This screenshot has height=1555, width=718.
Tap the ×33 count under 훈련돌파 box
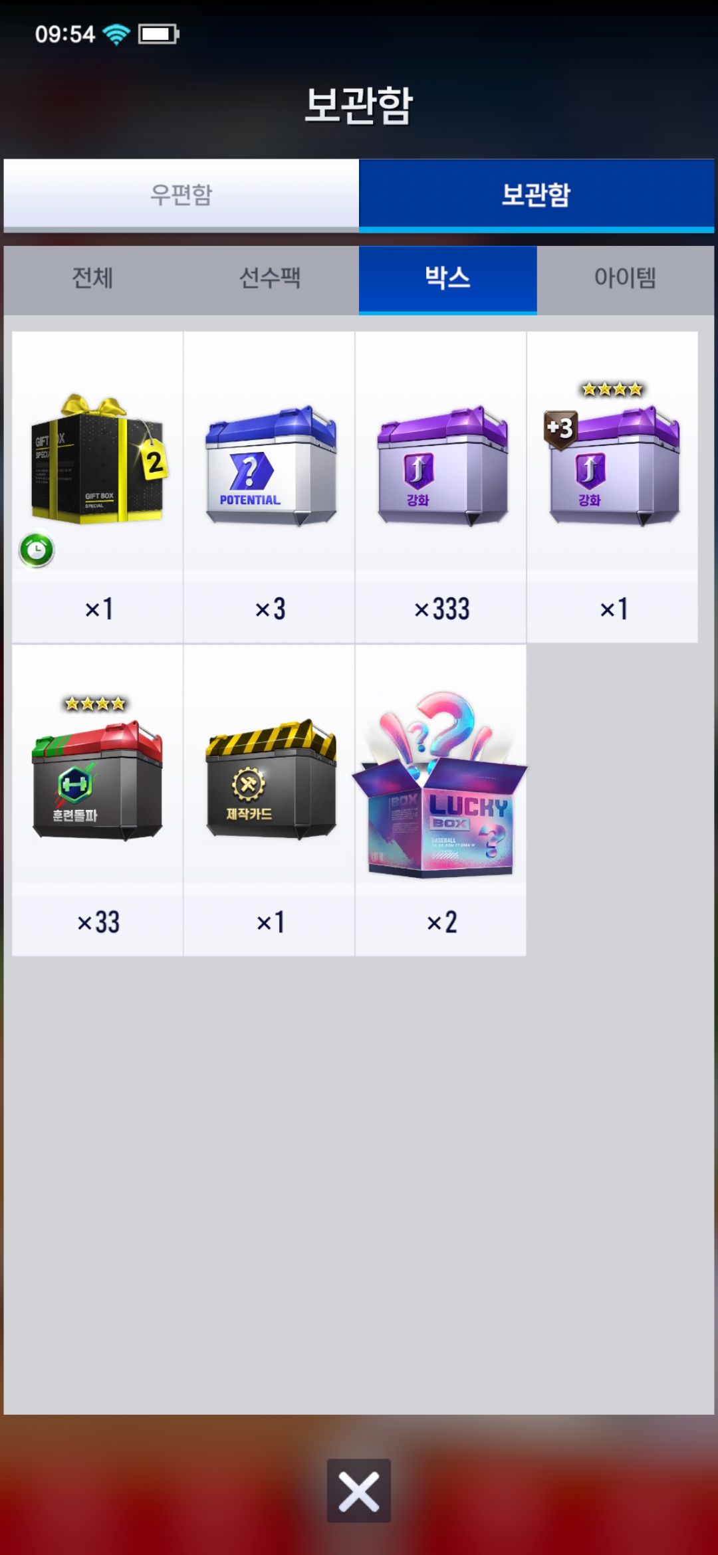tap(98, 922)
